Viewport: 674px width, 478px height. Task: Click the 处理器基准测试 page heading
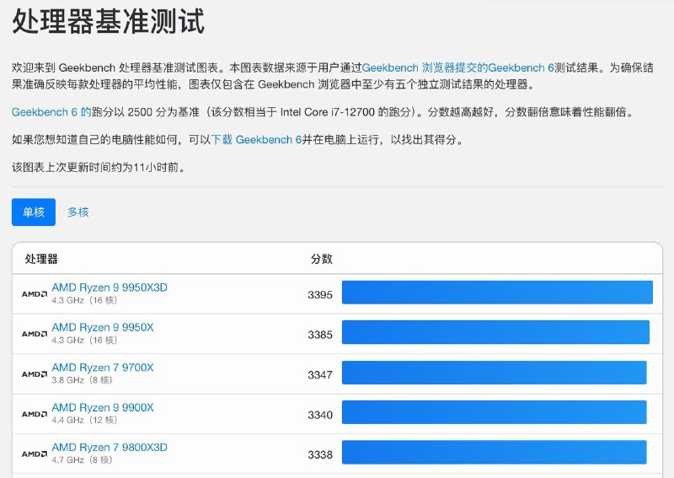coord(109,20)
